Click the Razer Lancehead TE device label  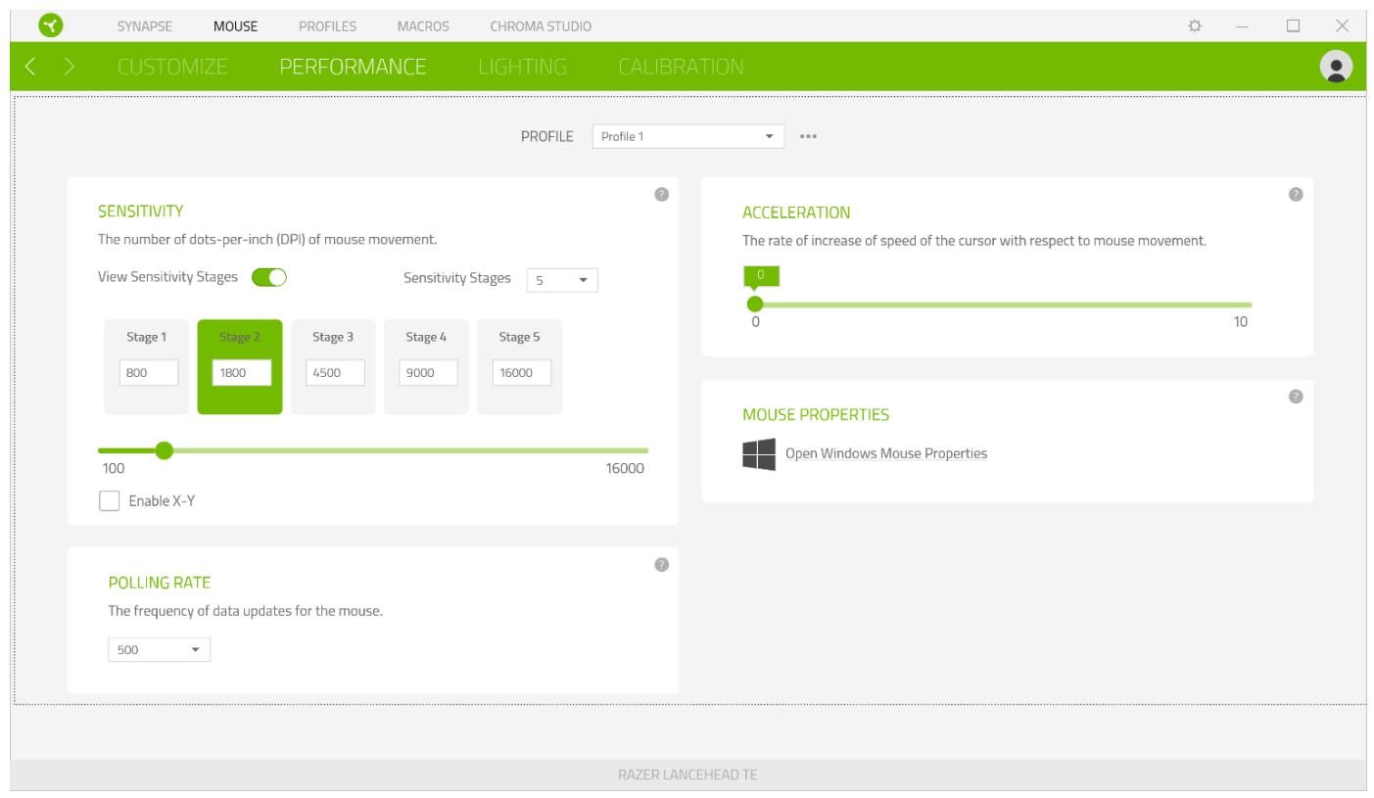pyautogui.click(x=687, y=775)
